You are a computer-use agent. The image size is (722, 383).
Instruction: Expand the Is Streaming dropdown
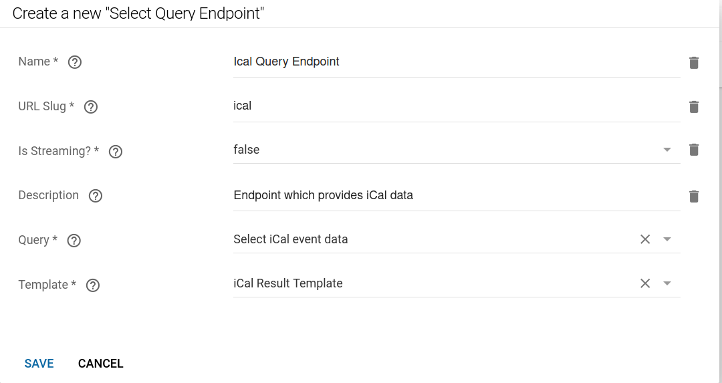667,150
